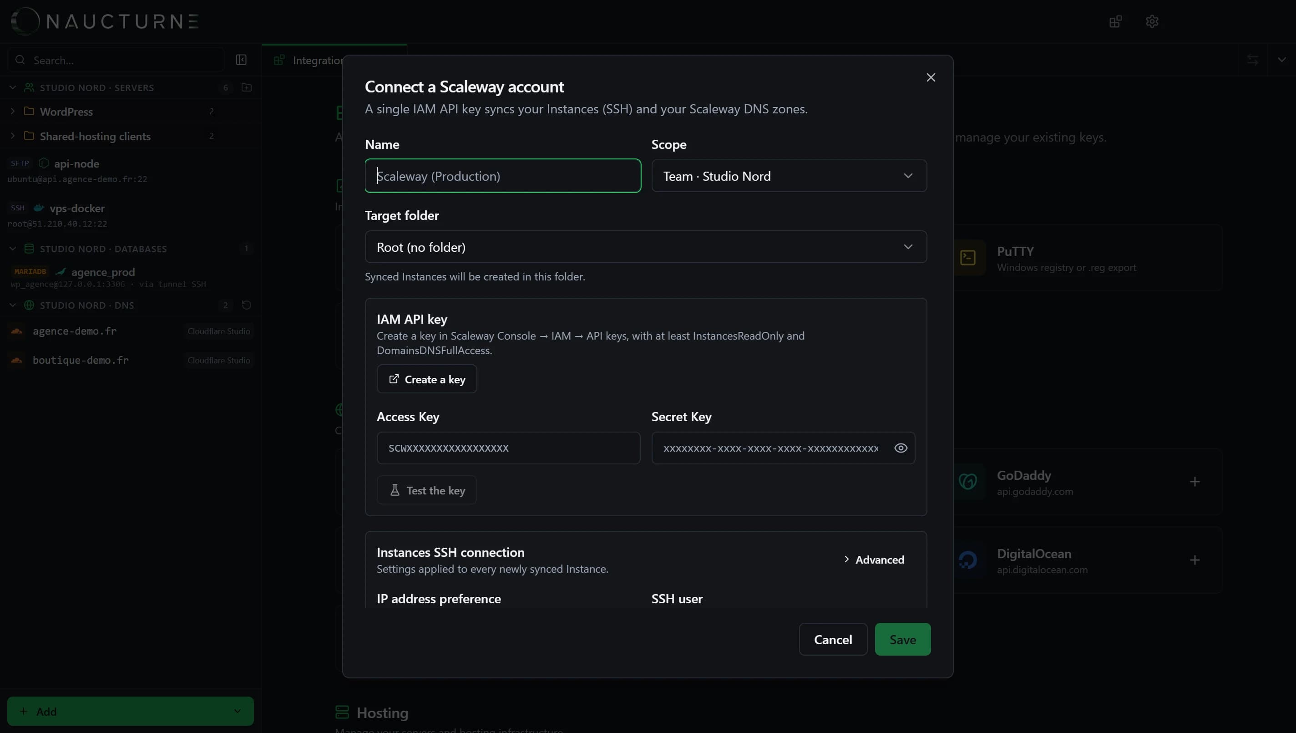The height and width of the screenshot is (733, 1296).
Task: Collapse the Studio Nord · Databases group
Action: point(13,249)
